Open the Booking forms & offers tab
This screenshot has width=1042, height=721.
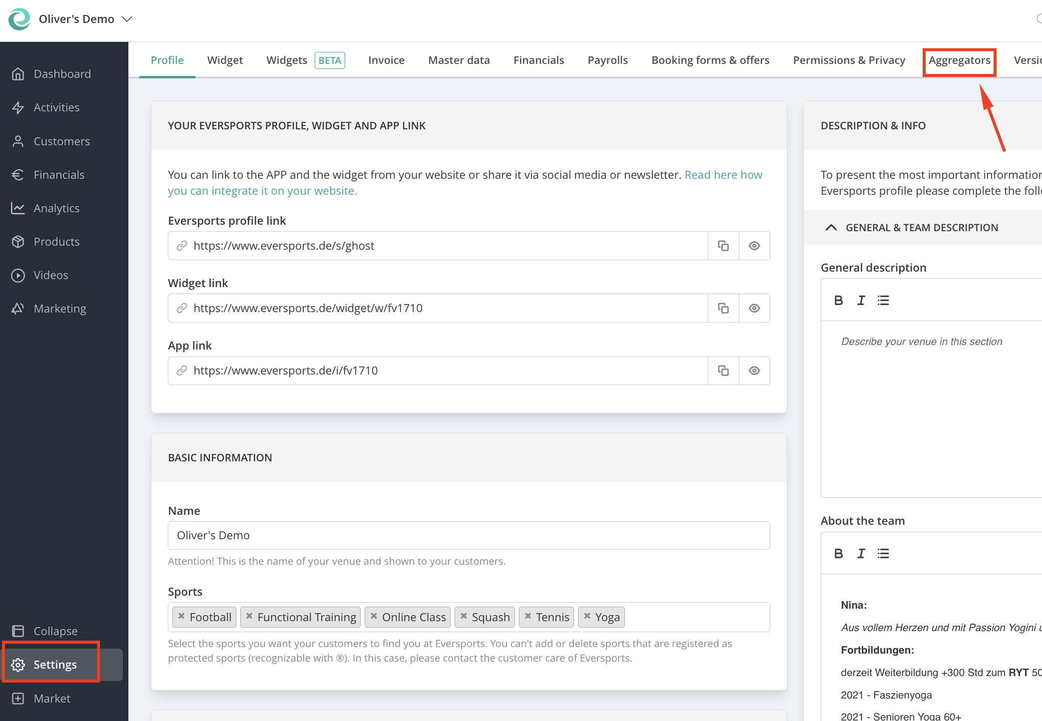tap(710, 60)
